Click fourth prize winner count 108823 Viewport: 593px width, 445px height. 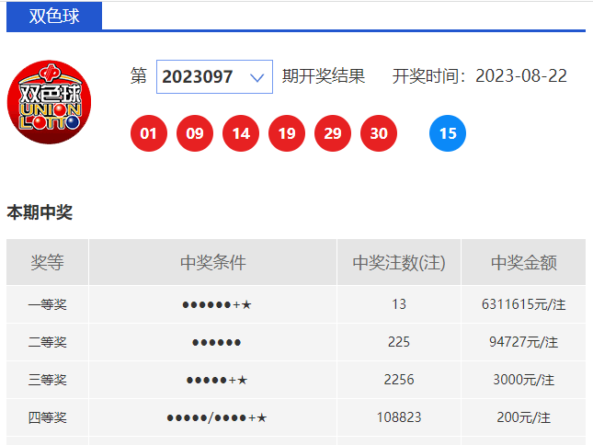[x=399, y=417]
